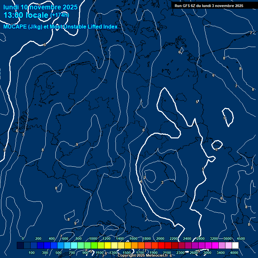Viewport: 258px width, 258px height.
Task: Click the legend value '200'
Action: 38,239
